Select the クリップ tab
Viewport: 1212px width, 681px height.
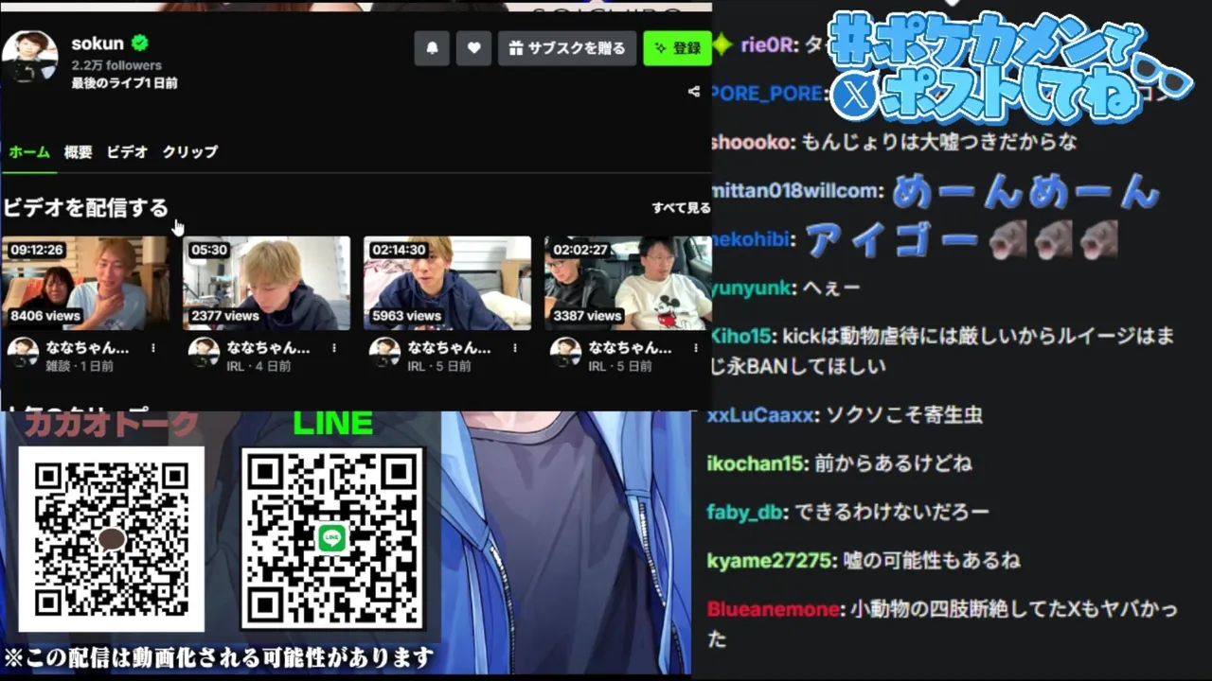[189, 151]
